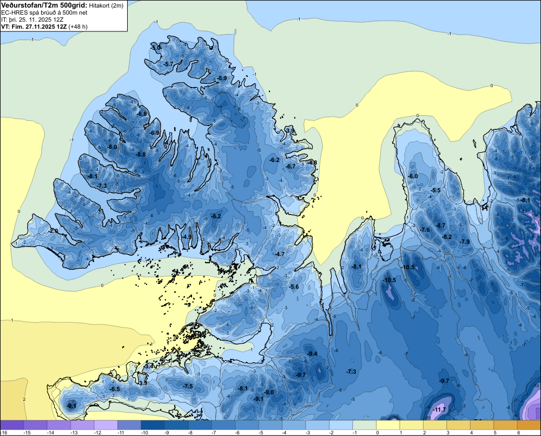Click the '6' legend tick label

pos(518,433)
